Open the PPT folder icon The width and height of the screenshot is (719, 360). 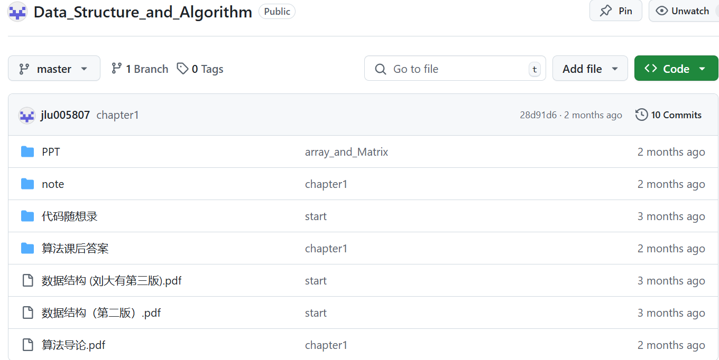click(27, 152)
